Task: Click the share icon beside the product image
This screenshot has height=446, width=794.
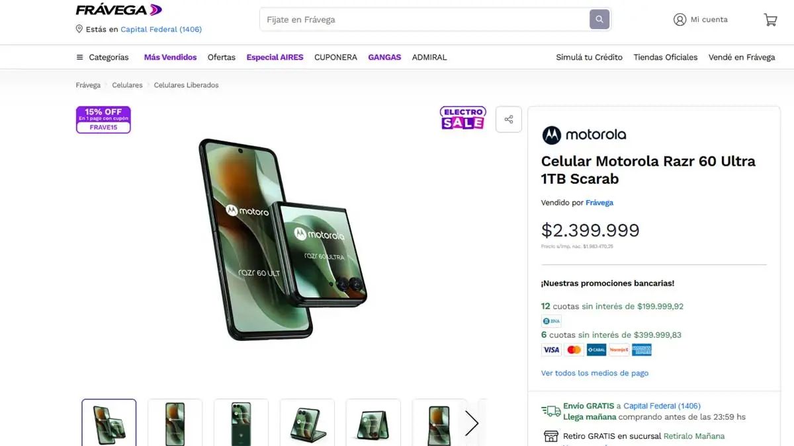Action: [x=508, y=119]
